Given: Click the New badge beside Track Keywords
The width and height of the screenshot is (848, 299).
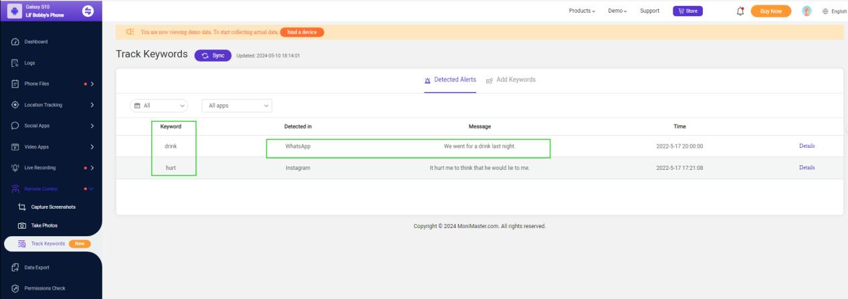Looking at the screenshot, I should [x=80, y=243].
